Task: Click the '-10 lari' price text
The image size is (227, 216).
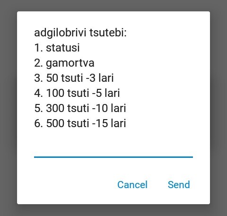Action: click(x=109, y=108)
